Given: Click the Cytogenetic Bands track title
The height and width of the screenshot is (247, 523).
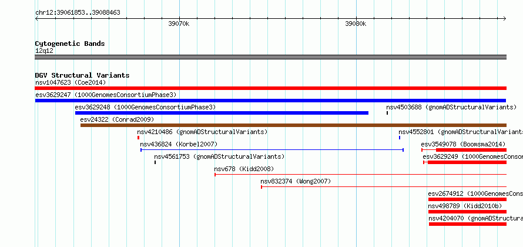Looking at the screenshot, I should point(70,44).
